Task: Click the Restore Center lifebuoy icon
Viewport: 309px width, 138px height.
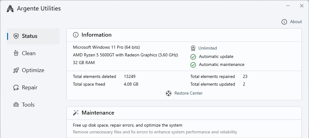Action: (x=168, y=93)
